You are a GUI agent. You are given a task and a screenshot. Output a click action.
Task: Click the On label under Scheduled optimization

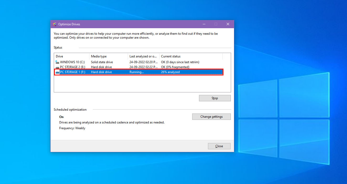tap(61, 117)
